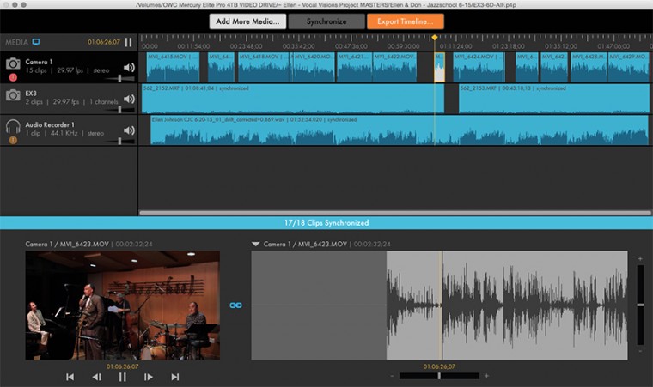Select the Audio Recorder 1 track name
This screenshot has height=387, width=653.
point(50,124)
